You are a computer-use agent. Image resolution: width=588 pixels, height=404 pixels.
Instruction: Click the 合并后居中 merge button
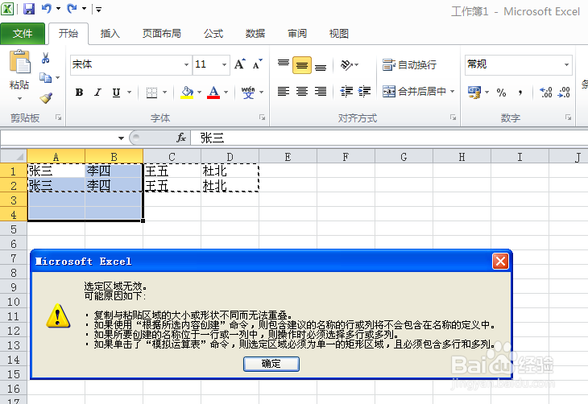(414, 91)
